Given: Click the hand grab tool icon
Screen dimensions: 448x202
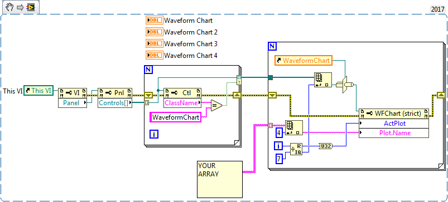Looking at the screenshot, I should pos(9,7).
